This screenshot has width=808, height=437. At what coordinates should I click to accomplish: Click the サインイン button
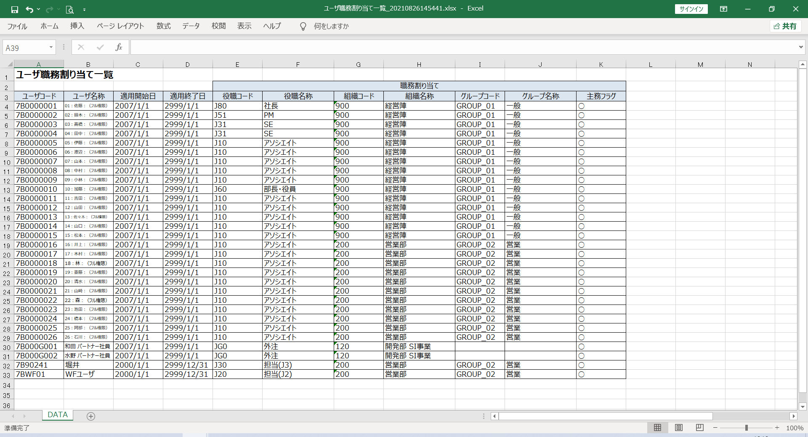pos(691,9)
